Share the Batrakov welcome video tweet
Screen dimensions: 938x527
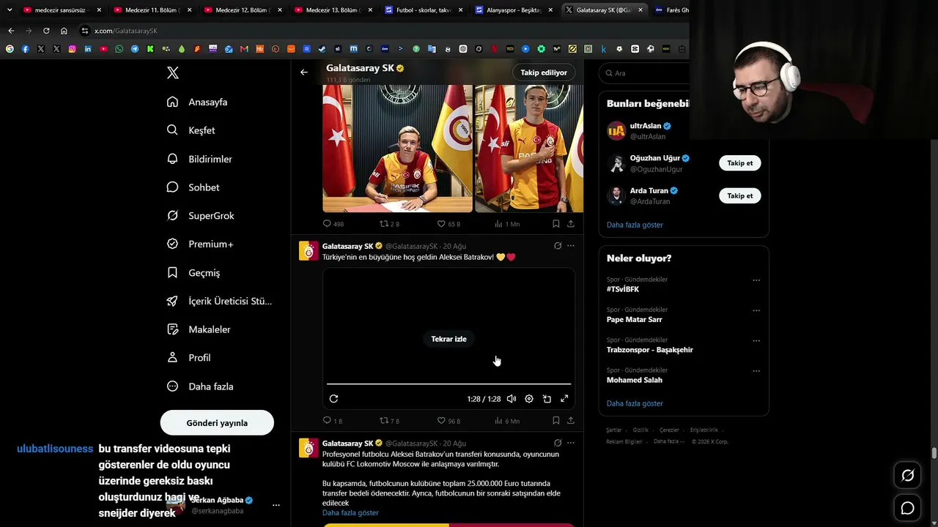(x=571, y=421)
